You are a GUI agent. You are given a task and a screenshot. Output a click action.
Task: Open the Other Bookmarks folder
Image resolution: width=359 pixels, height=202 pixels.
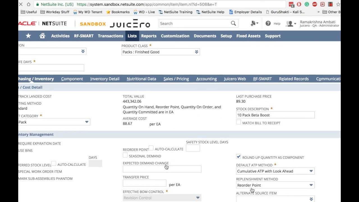pos(332,12)
